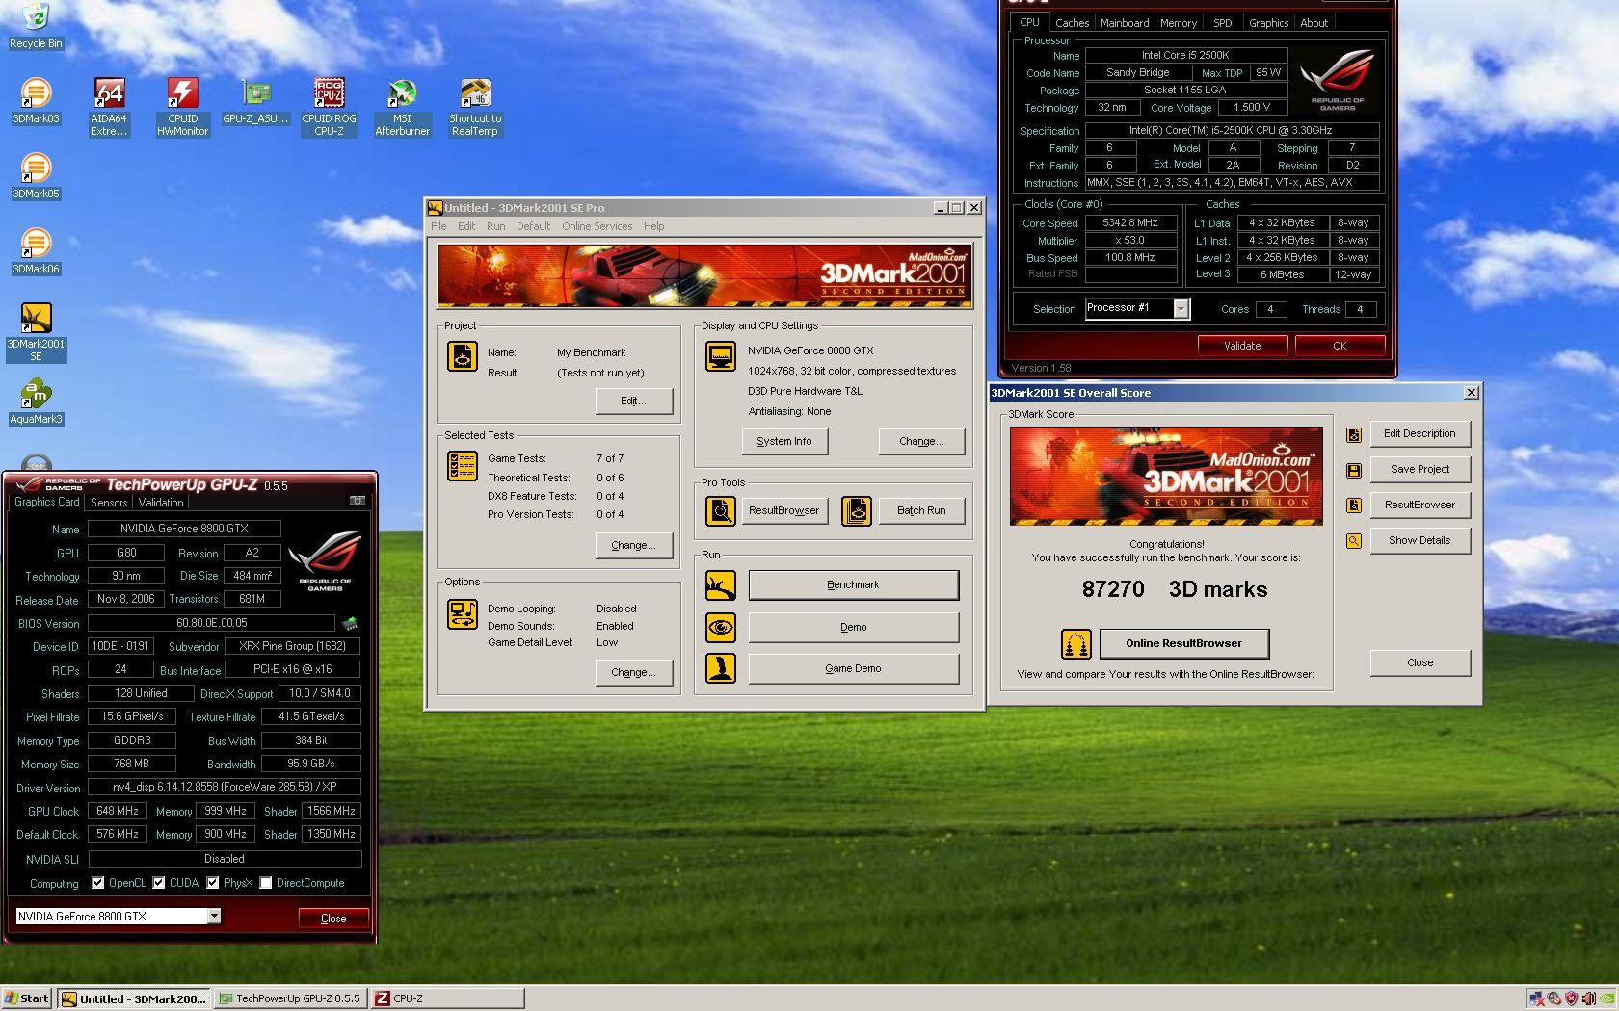Switch to TechPowerUp GPU-Z taskbar item

pyautogui.click(x=290, y=998)
